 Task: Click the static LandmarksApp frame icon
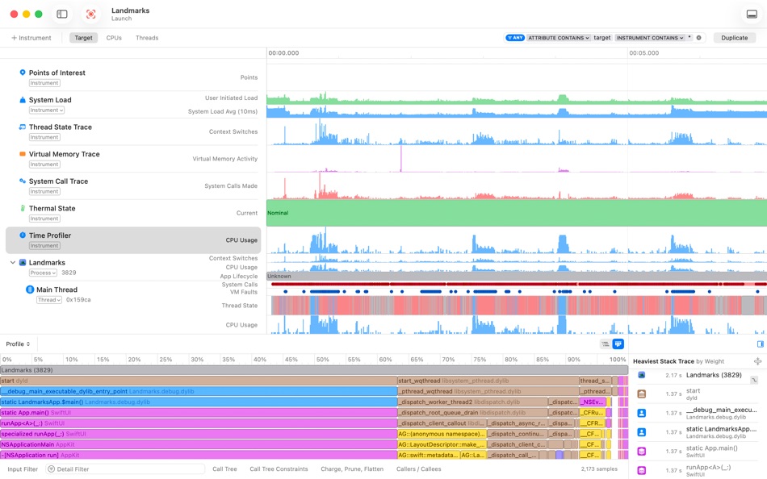pos(641,432)
